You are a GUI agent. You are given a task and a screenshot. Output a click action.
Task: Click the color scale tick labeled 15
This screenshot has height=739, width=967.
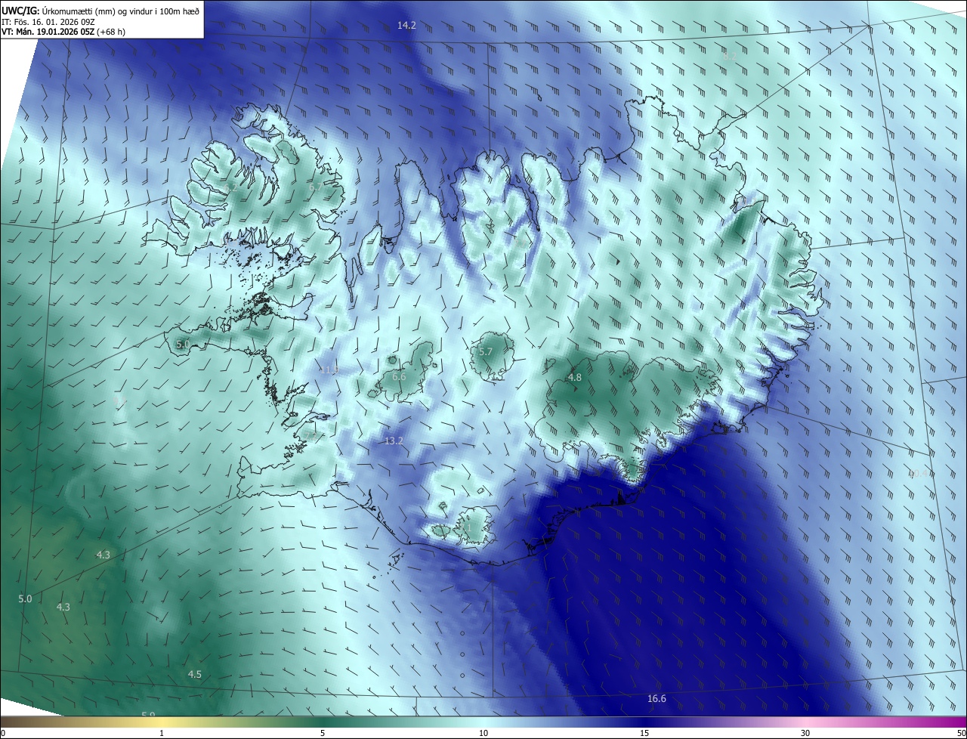coord(644,733)
